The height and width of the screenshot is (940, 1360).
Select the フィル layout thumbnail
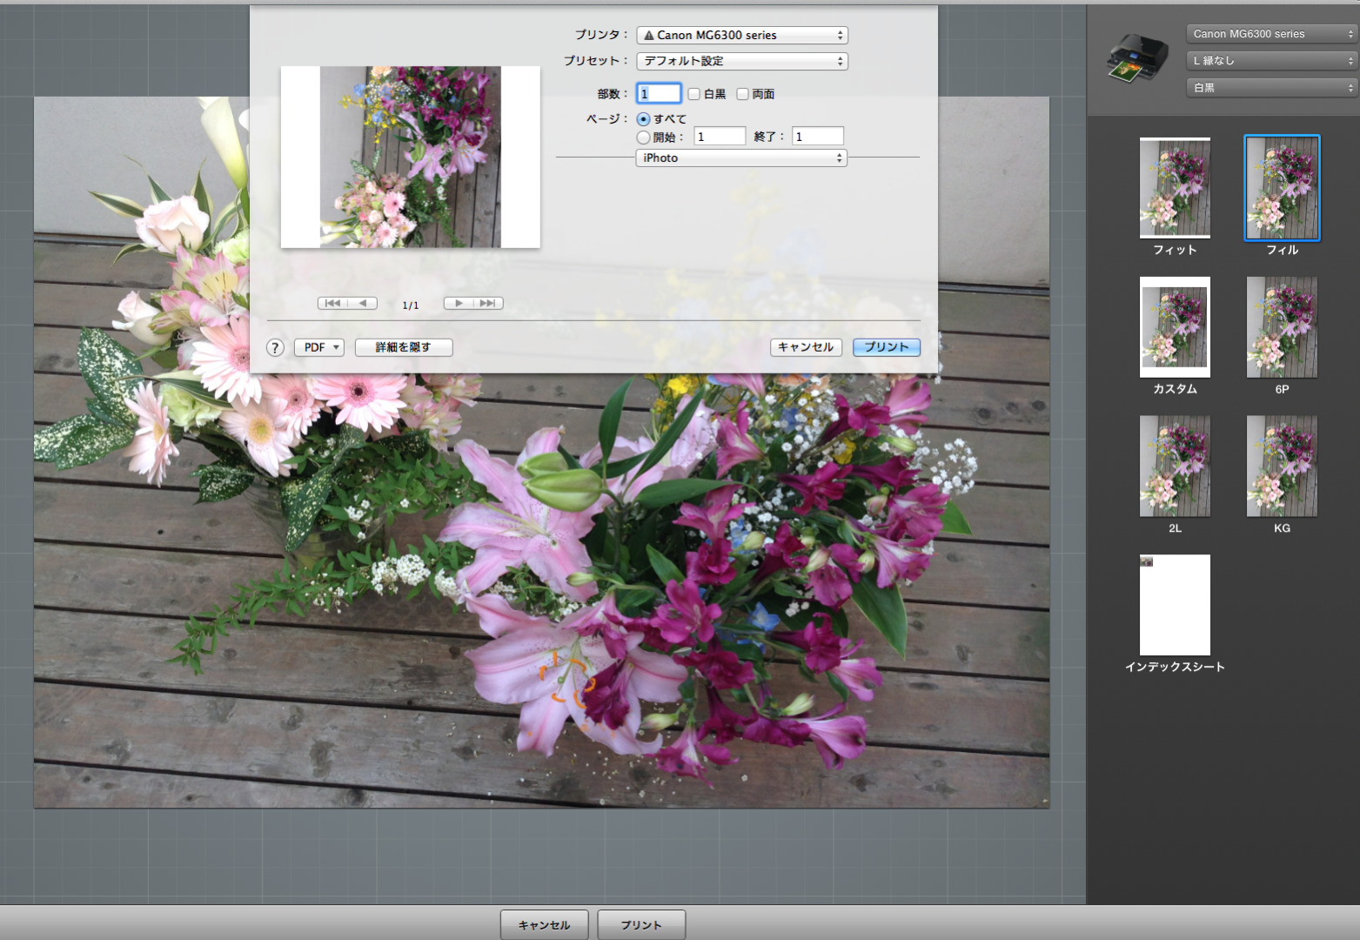coord(1282,188)
